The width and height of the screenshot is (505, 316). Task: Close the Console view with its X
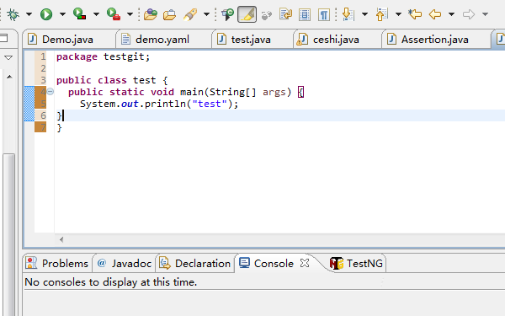(x=305, y=263)
